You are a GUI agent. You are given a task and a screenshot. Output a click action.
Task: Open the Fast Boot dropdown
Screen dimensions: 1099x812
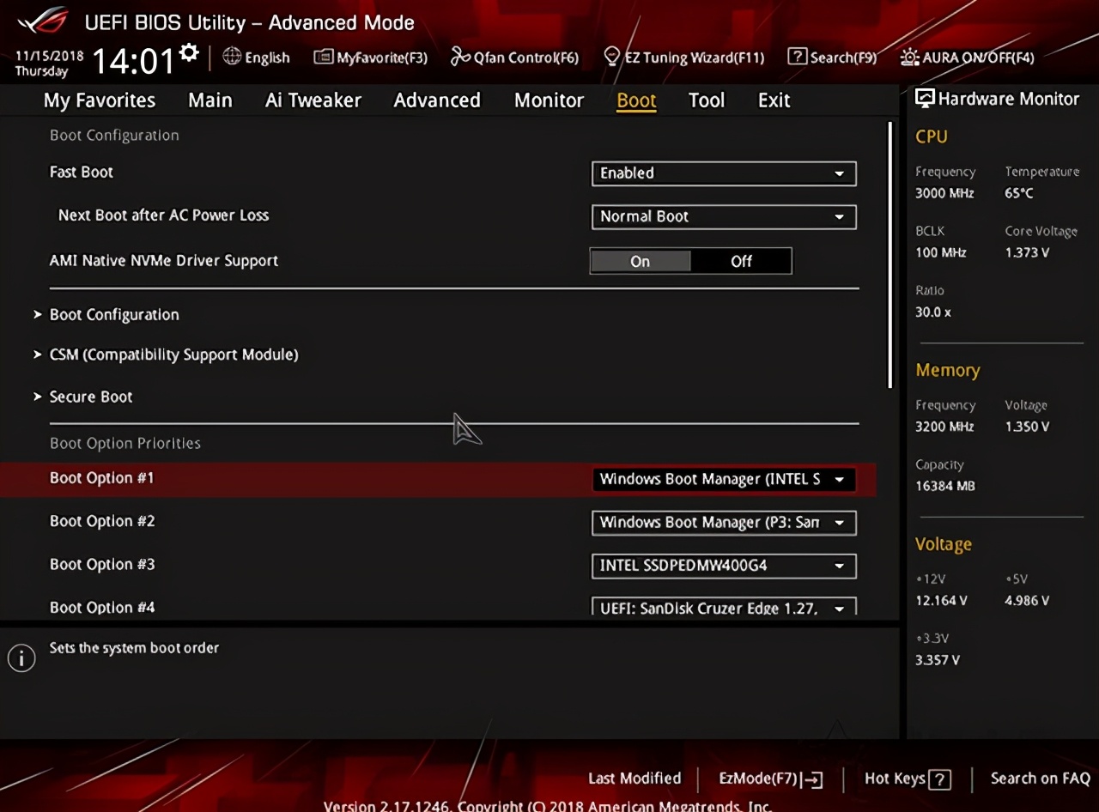(x=724, y=173)
